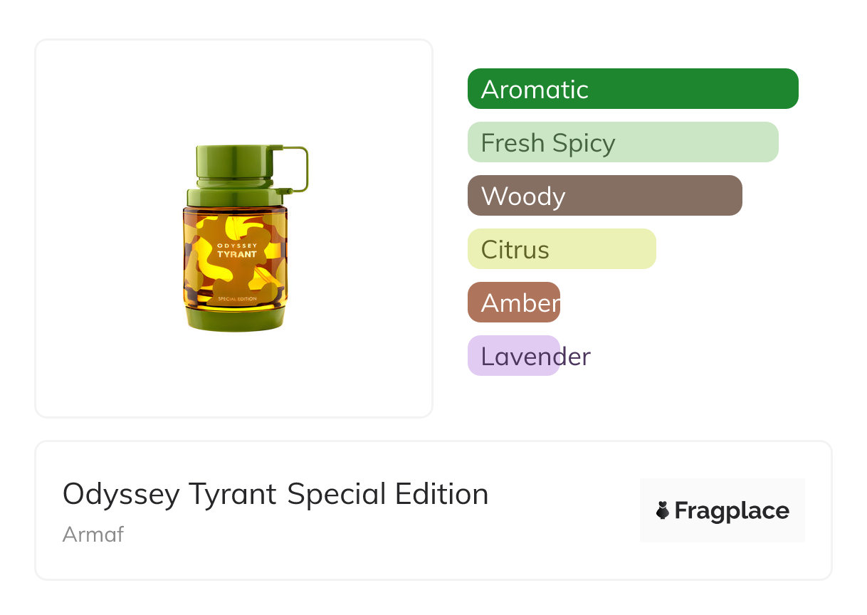
Task: Click the brown Woody accord bar
Action: point(604,196)
